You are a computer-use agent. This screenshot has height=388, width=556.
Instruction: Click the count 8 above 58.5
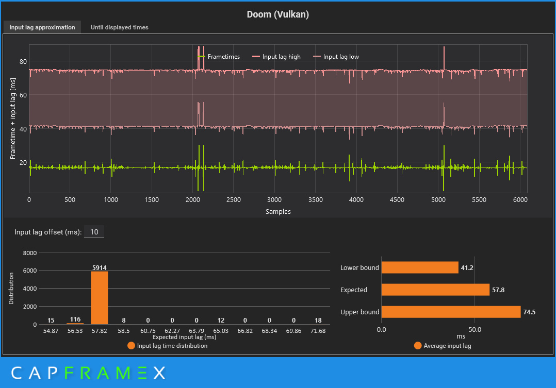pyautogui.click(x=124, y=320)
